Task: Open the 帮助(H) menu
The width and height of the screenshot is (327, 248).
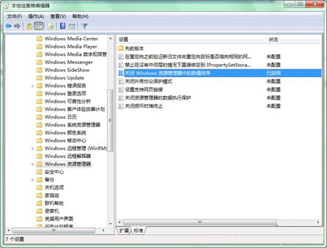Action: pyautogui.click(x=80, y=16)
